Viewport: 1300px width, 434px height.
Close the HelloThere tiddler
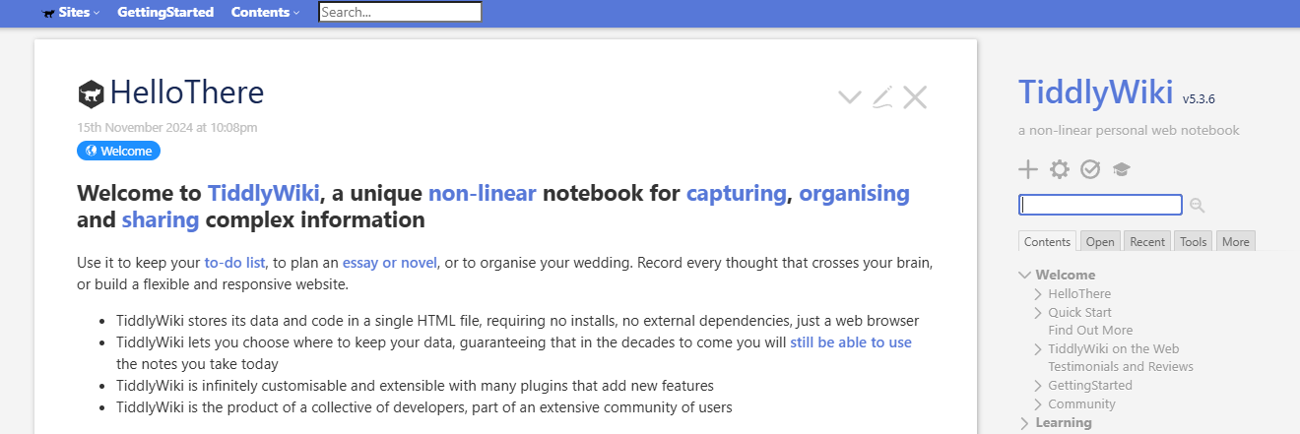coord(915,96)
